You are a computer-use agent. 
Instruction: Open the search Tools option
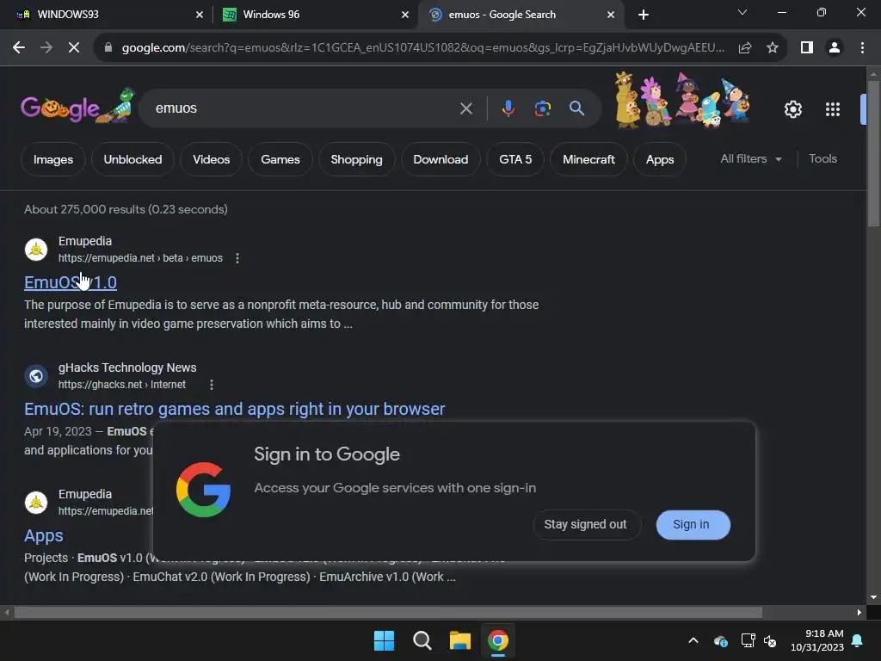click(x=823, y=159)
